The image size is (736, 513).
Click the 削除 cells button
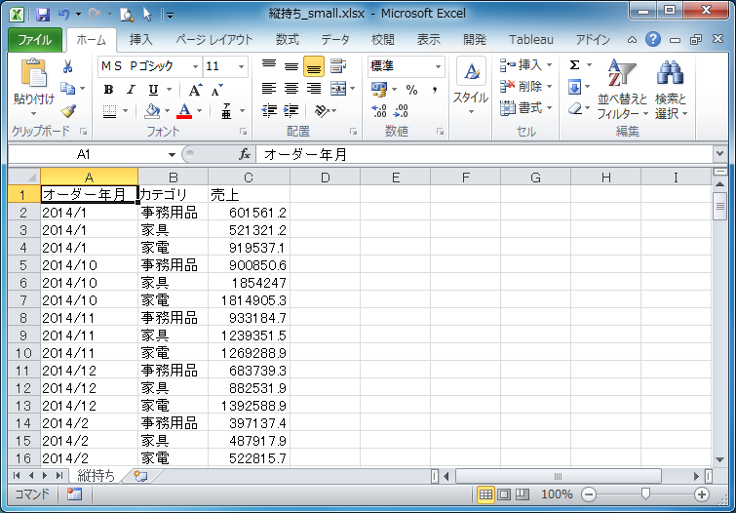525,87
